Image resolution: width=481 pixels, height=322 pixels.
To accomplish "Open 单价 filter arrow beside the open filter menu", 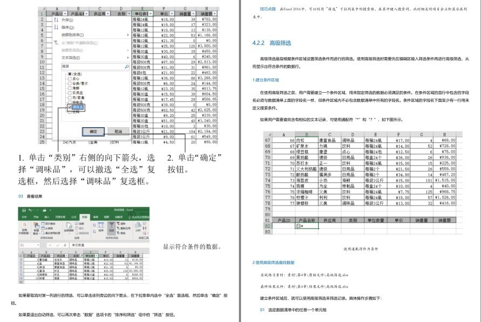I will (172, 14).
